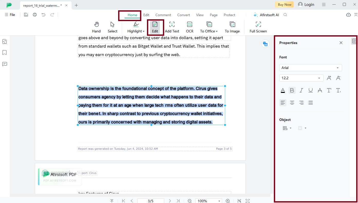This screenshot has width=358, height=203.
Task: Center align text
Action: (x=292, y=103)
